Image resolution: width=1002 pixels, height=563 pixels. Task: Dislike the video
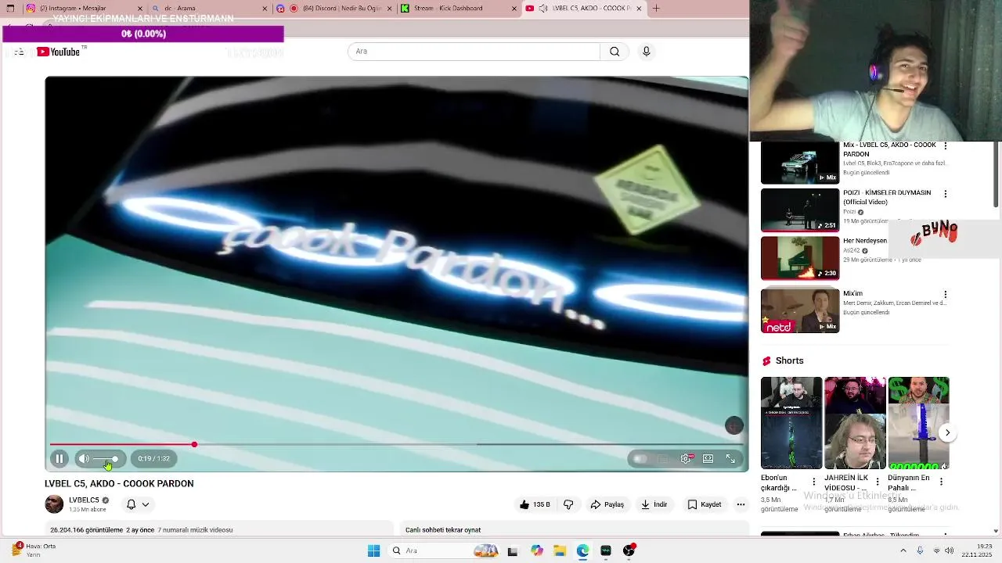568,504
